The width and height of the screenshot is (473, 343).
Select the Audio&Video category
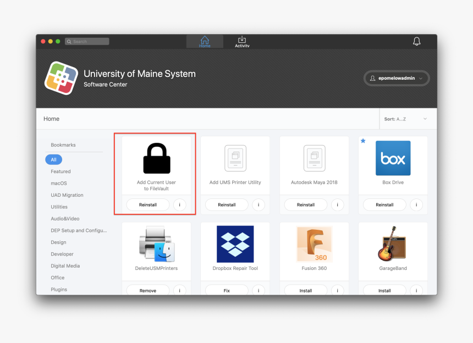pos(65,219)
